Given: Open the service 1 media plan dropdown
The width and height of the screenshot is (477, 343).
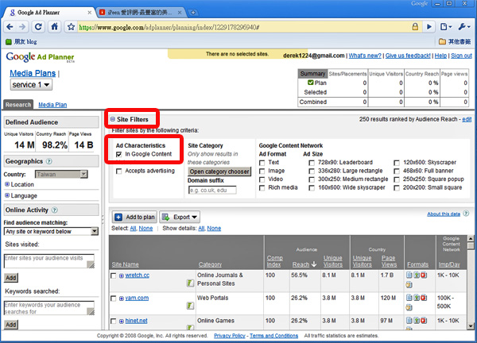Looking at the screenshot, I should point(31,85).
